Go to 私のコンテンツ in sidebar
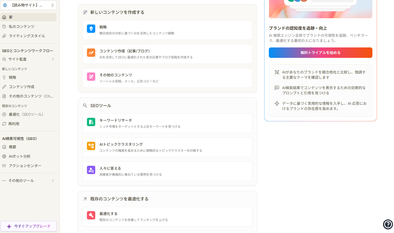The width and height of the screenshot is (394, 233). tap(21, 27)
